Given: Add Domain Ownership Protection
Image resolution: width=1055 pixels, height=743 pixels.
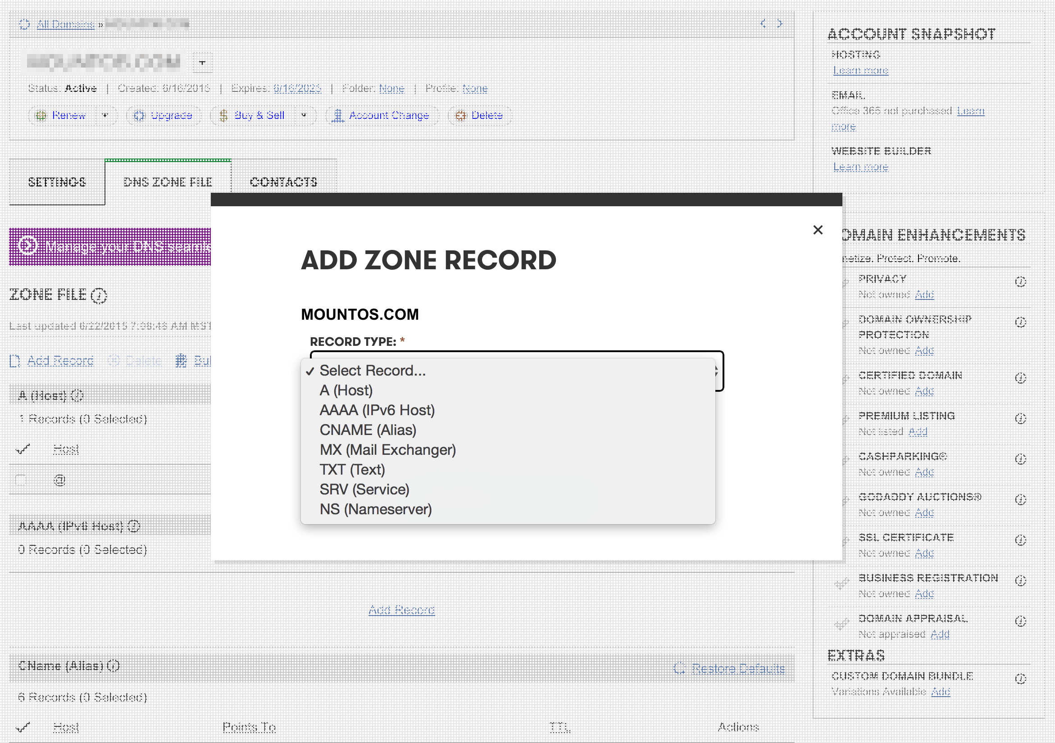Looking at the screenshot, I should (924, 350).
